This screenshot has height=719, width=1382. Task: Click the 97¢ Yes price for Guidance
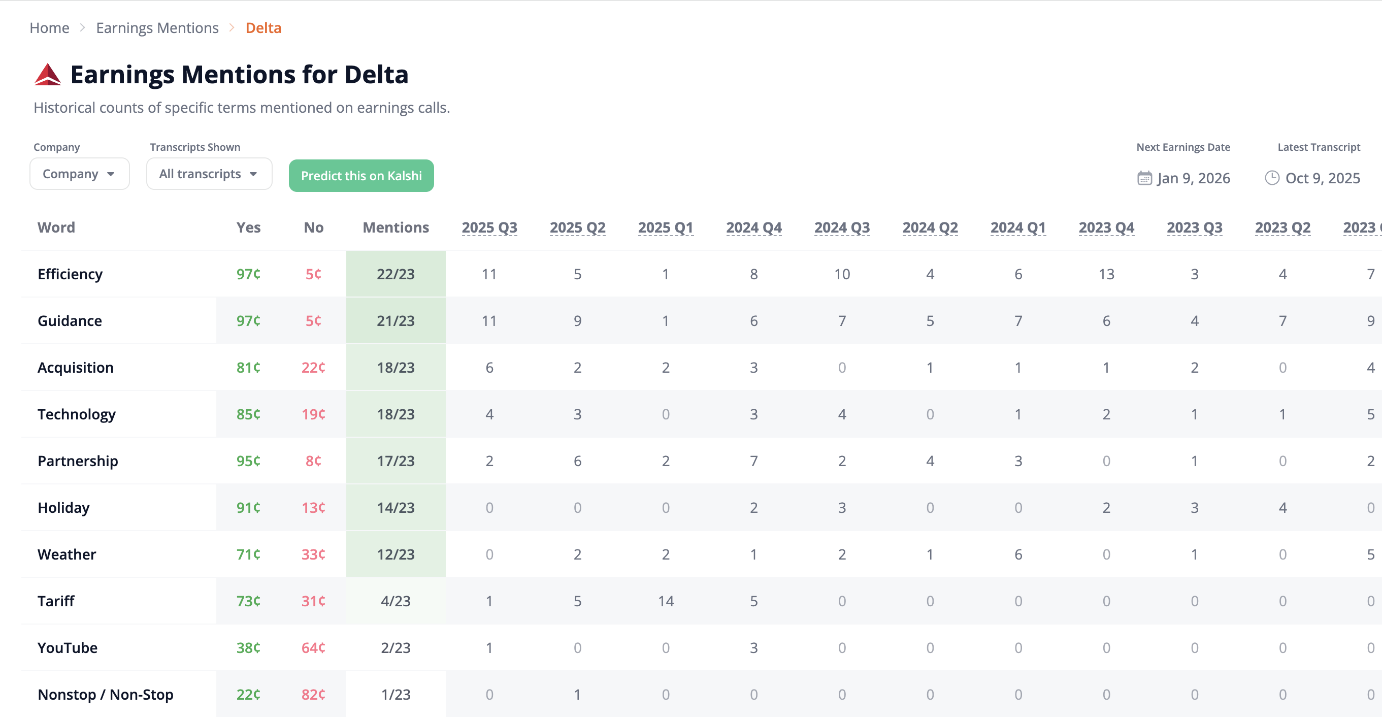click(x=248, y=320)
